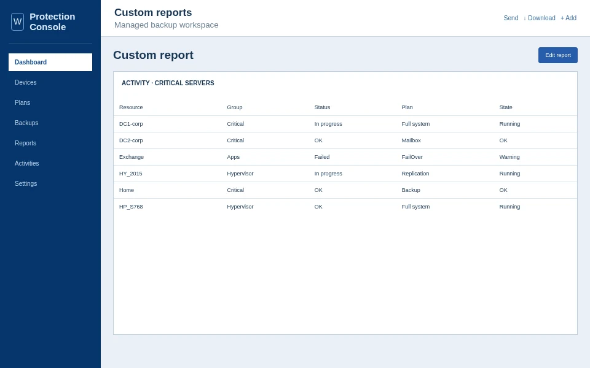Select the DC1-corp resource cell
The image size is (590, 368).
click(x=131, y=124)
